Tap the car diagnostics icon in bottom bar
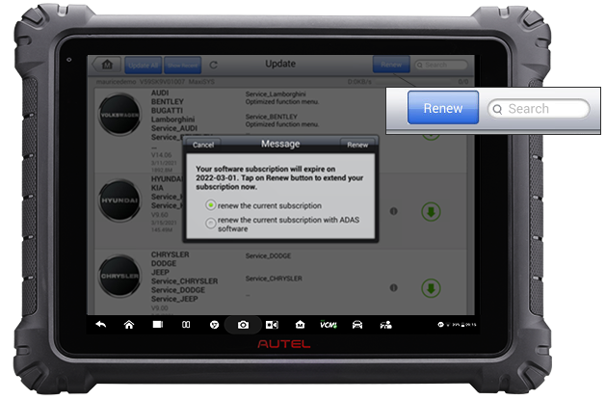Viewport: 606px width, 400px height. (357, 325)
